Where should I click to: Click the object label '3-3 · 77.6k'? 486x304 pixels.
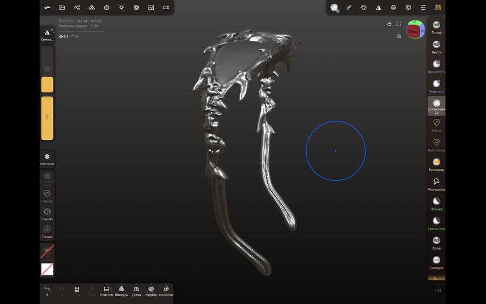point(69,36)
